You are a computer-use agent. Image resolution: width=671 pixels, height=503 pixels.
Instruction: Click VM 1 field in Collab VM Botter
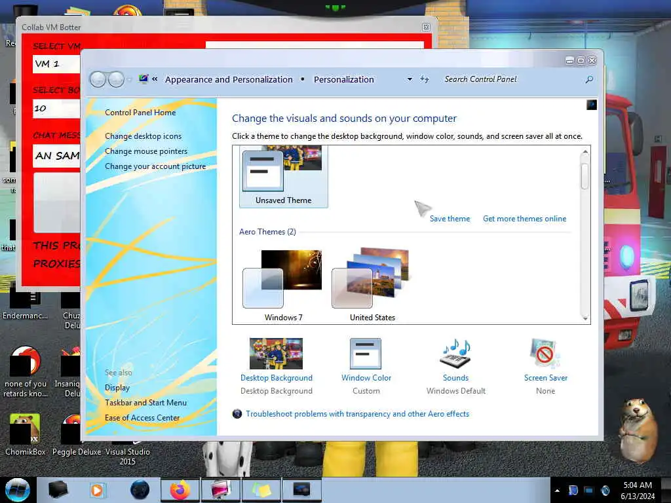click(x=56, y=64)
